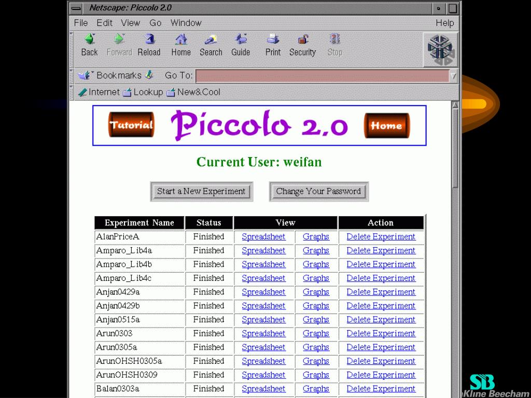
Task: Click the Home button in Piccolo banner
Action: 387,125
